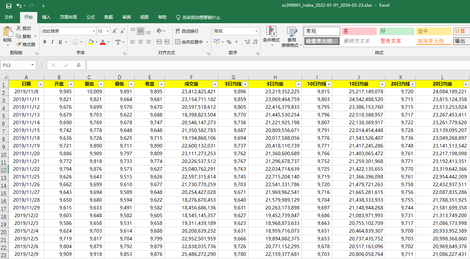Switch to the 插入 ribbon tab
This screenshot has width=470, height=259.
(x=46, y=17)
